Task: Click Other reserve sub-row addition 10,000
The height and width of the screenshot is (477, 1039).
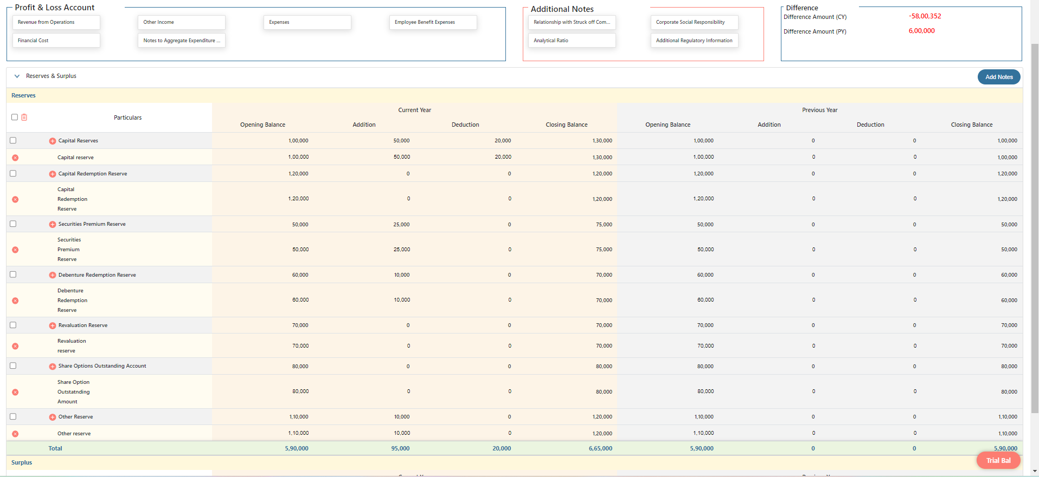Action: coord(402,433)
